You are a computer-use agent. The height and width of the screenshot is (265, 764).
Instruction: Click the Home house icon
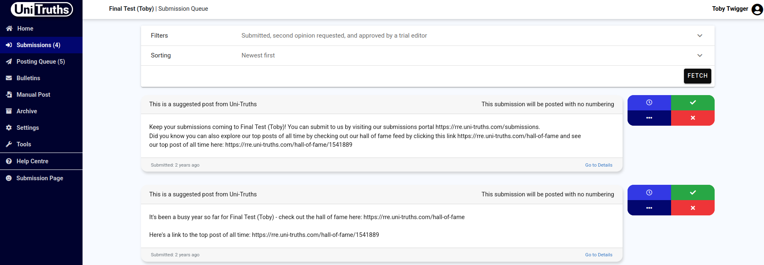pyautogui.click(x=9, y=29)
